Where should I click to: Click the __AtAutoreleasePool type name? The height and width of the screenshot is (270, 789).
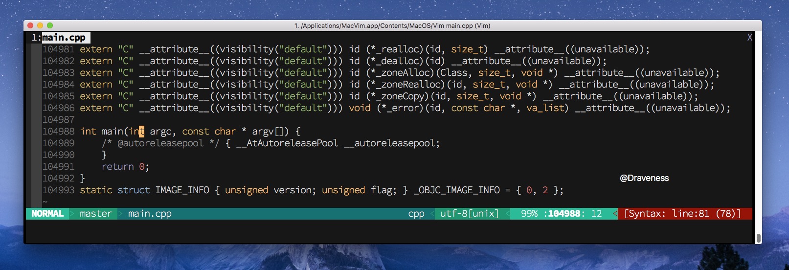point(287,143)
